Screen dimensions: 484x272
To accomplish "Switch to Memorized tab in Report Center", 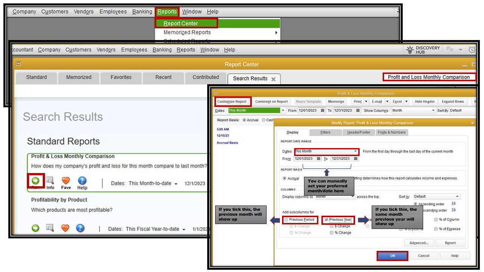I will tap(79, 77).
